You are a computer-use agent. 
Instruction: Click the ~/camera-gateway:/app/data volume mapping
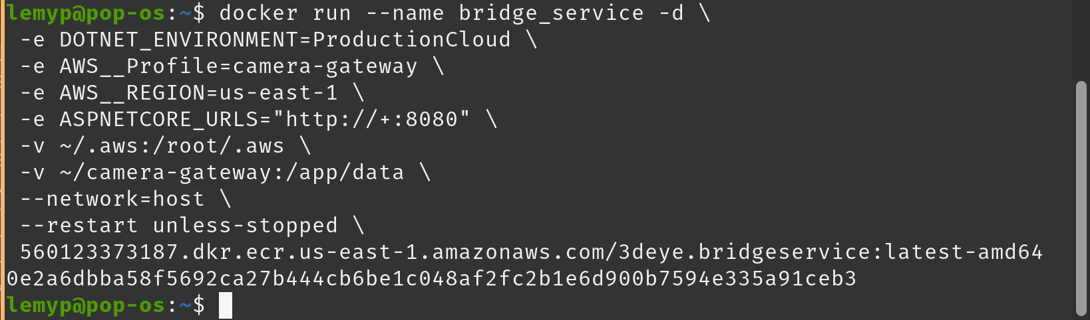point(232,173)
